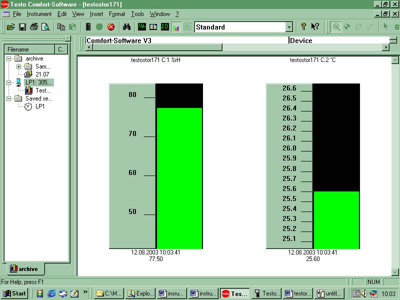This screenshot has width=400, height=300.
Task: Save using the floppy disk icon
Action: click(x=22, y=27)
